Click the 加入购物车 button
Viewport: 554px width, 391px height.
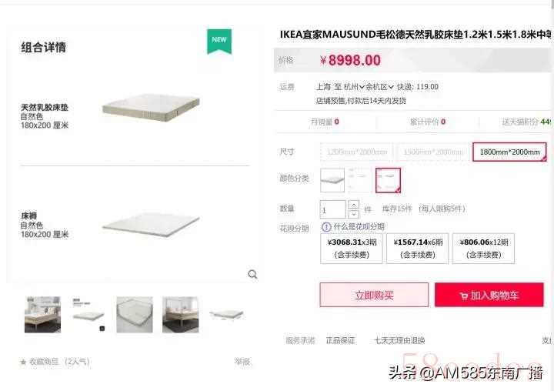[x=489, y=295]
